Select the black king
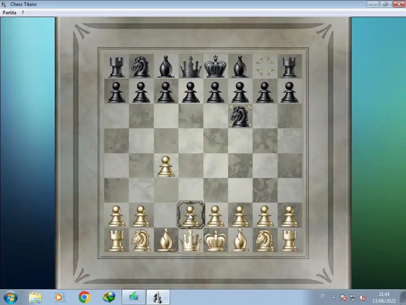406x305 pixels. [x=215, y=66]
